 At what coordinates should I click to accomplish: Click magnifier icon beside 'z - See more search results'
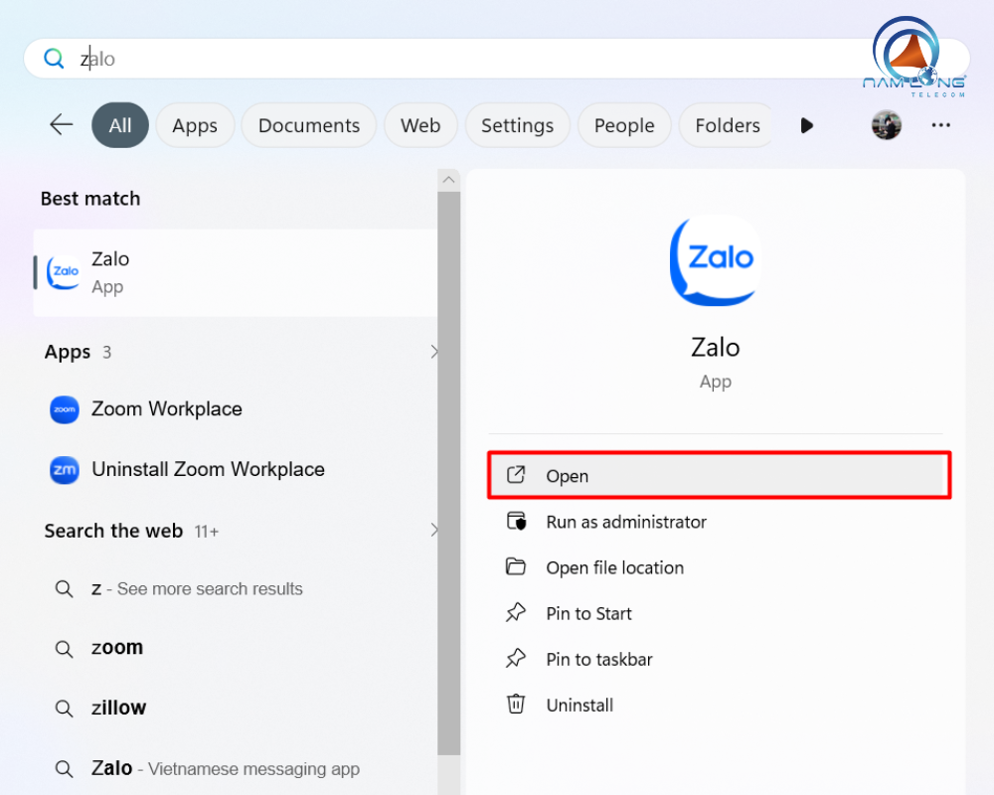pos(64,589)
